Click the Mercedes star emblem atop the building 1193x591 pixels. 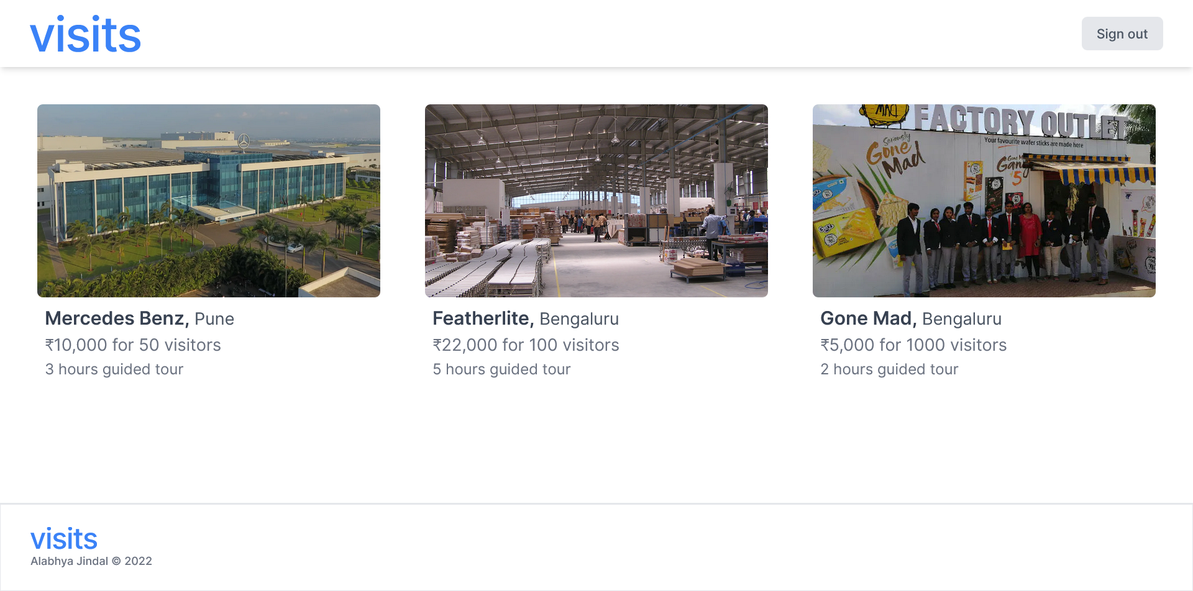coord(244,141)
